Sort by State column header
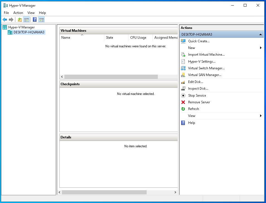This screenshot has width=266, height=203. 116,38
